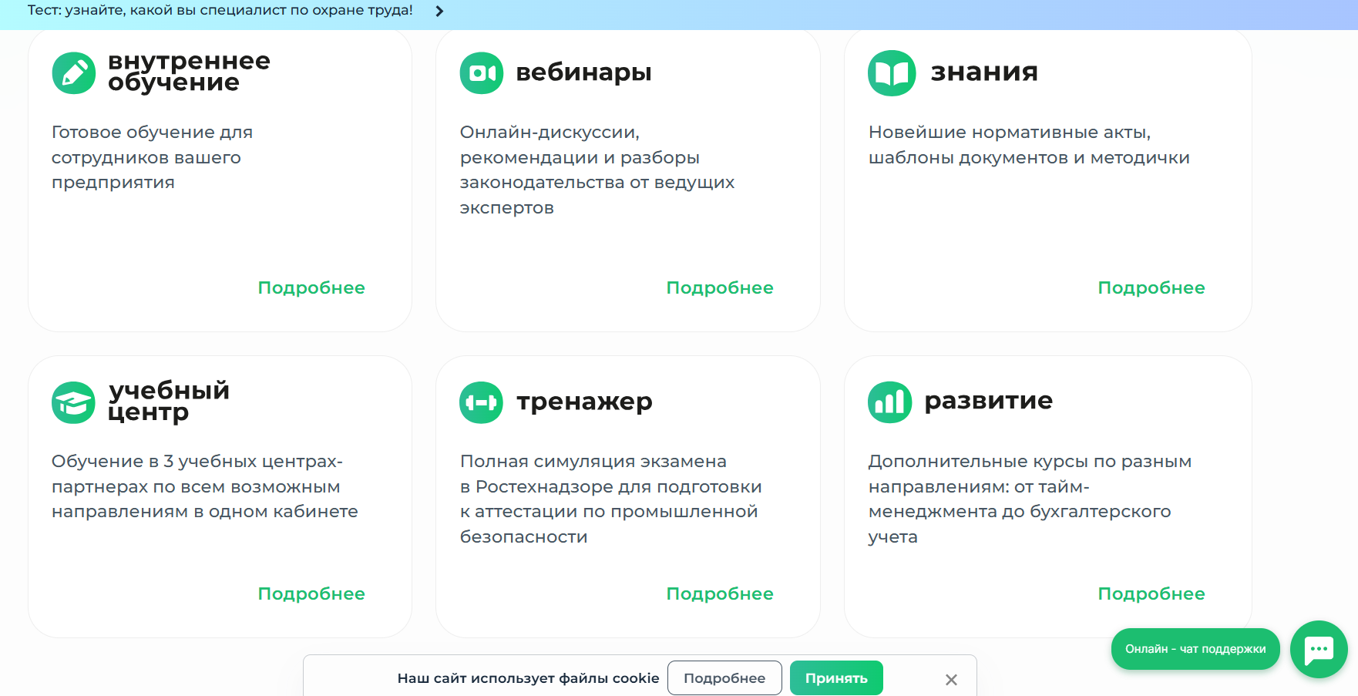Accept cookies with the Принять button
The width and height of the screenshot is (1358, 696).
click(836, 678)
